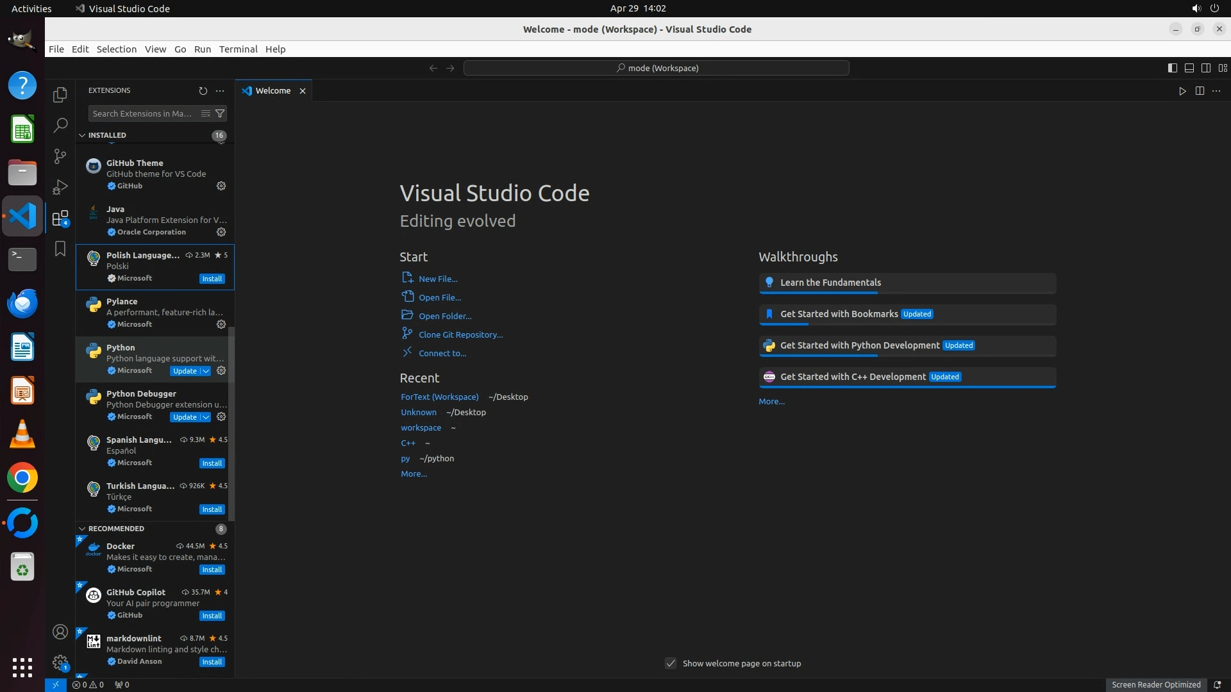
Task: Open Run and Debug view icon
Action: click(60, 187)
